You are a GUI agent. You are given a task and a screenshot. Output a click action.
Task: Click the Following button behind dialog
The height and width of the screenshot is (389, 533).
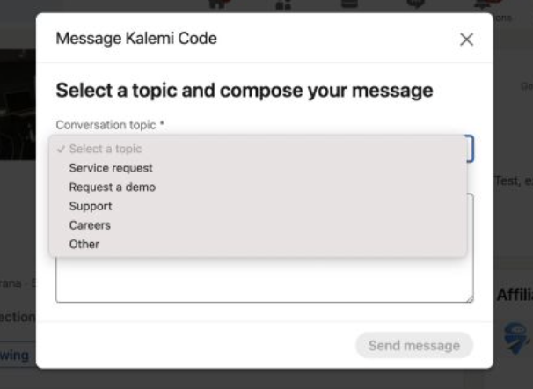coord(17,355)
